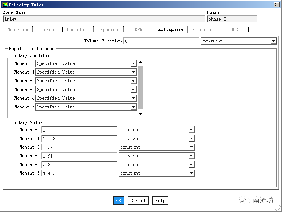Viewport: 282px width, 212px height.
Task: Select the Thermal tab
Action: pos(47,30)
